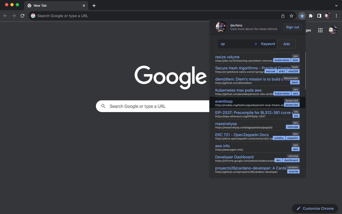Viewport: 342px width, 214px height.
Task: Open the Chrome three-dot menu
Action: pyautogui.click(x=337, y=16)
